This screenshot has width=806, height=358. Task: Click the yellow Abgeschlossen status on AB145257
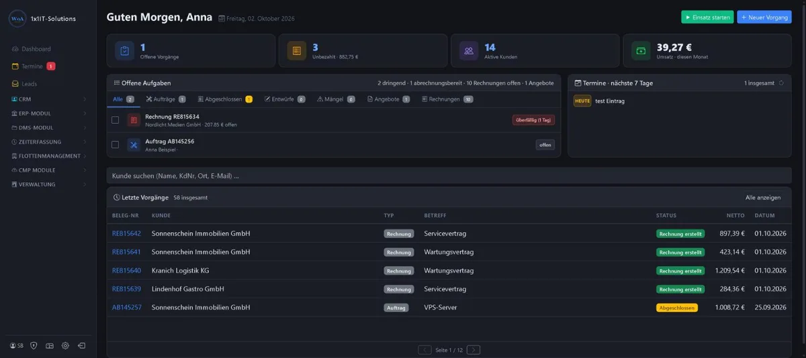(x=677, y=308)
